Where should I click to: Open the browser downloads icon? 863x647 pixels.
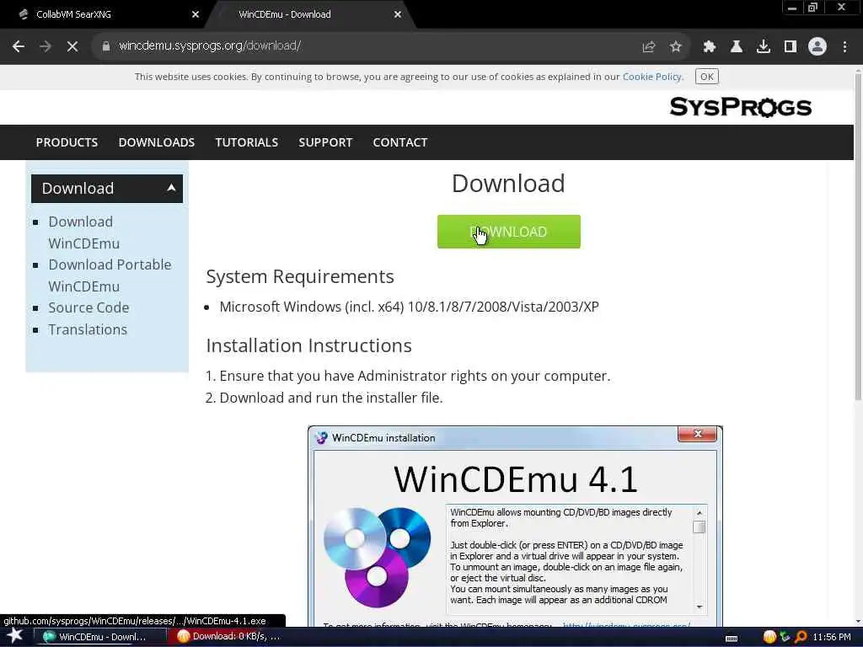(x=763, y=47)
